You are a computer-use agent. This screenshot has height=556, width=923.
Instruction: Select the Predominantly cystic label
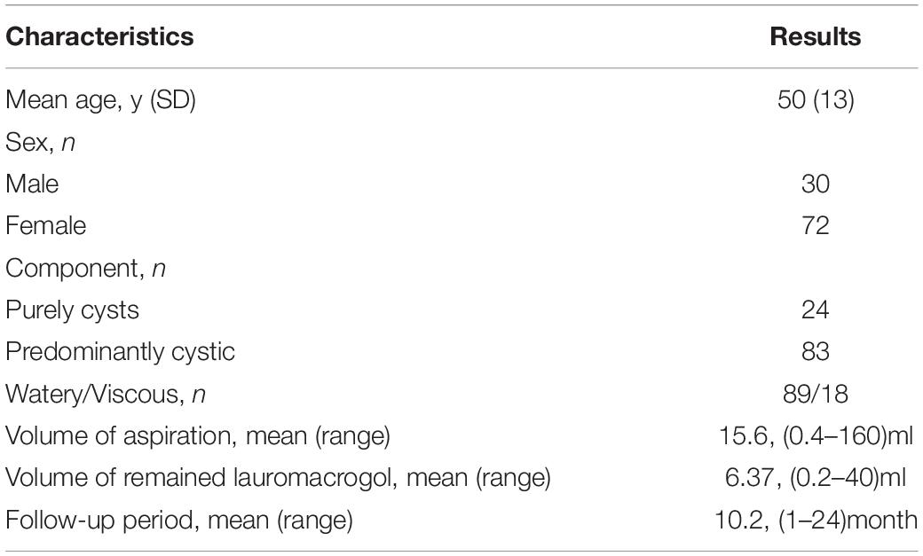(120, 352)
